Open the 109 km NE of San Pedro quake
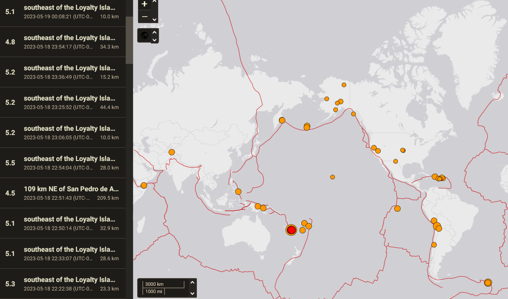 click(x=63, y=193)
